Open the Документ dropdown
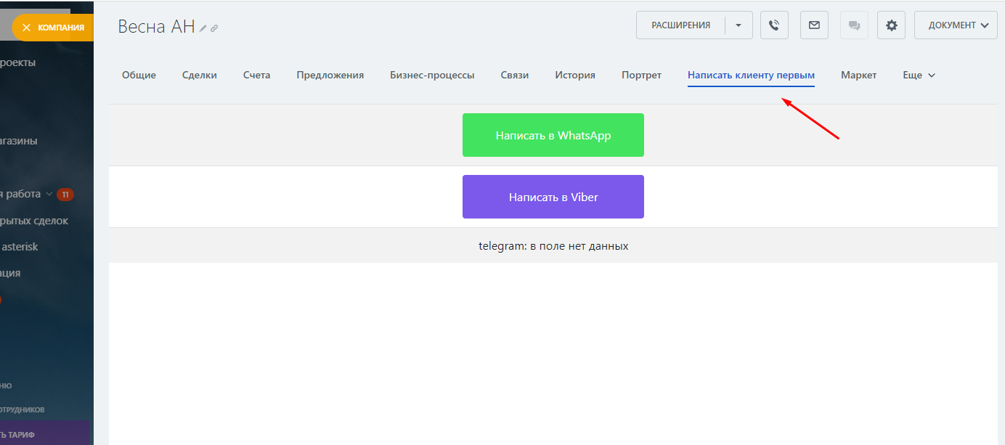The image size is (1005, 445). pos(958,25)
